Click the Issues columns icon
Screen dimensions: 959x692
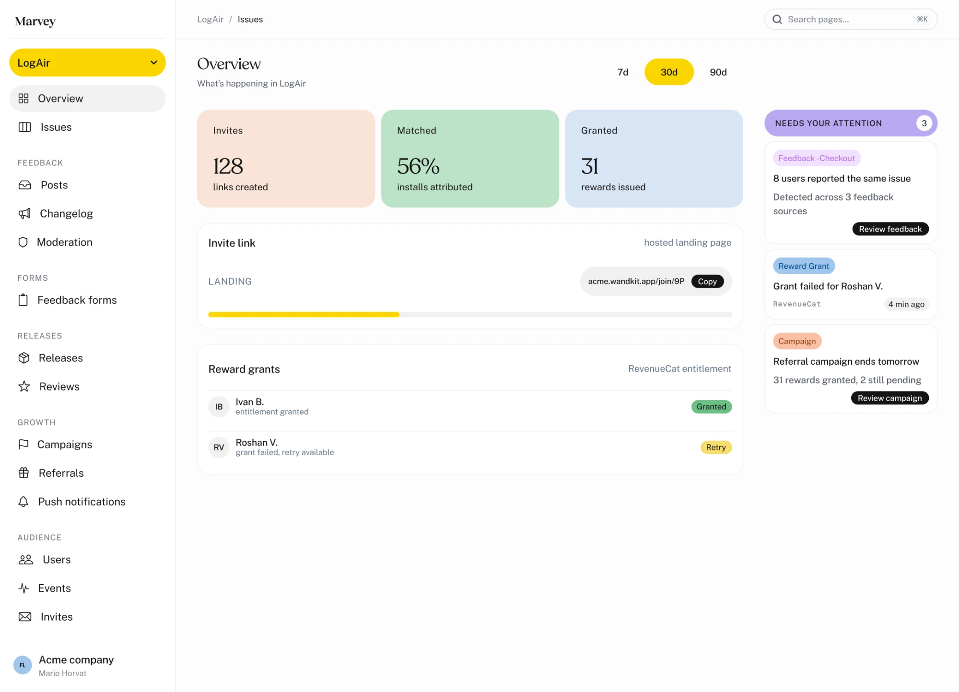pyautogui.click(x=24, y=127)
